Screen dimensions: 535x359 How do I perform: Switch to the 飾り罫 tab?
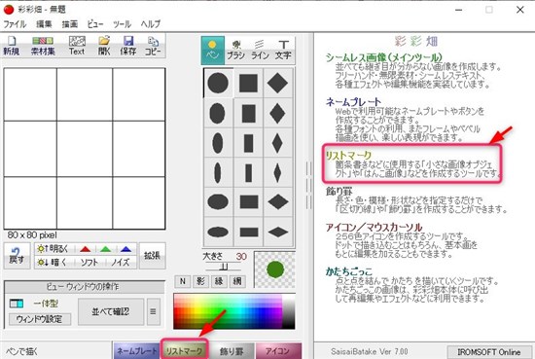click(232, 351)
